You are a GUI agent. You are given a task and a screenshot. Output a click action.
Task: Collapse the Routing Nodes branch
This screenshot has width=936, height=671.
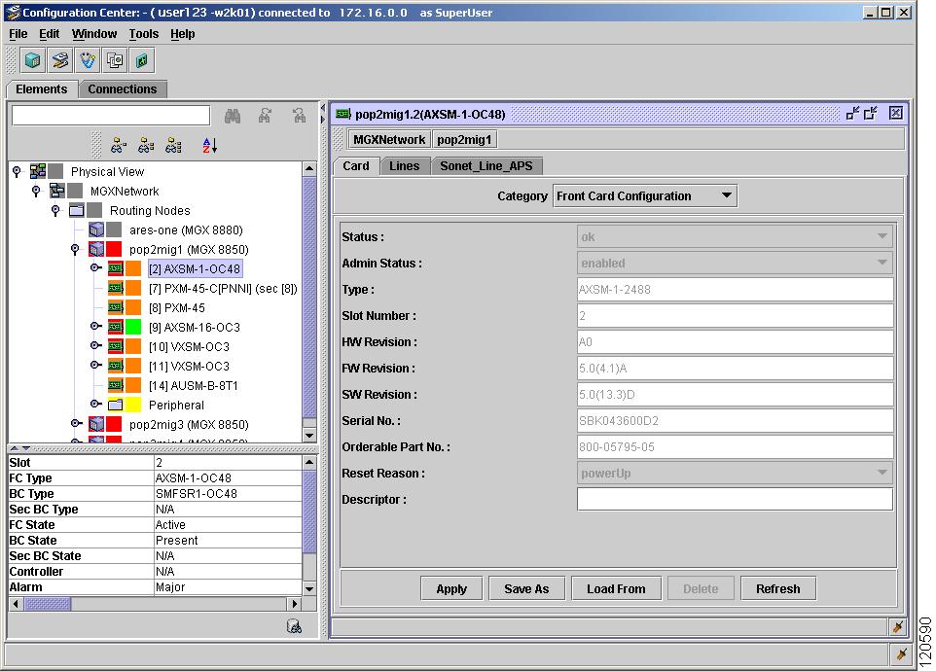pyautogui.click(x=55, y=211)
